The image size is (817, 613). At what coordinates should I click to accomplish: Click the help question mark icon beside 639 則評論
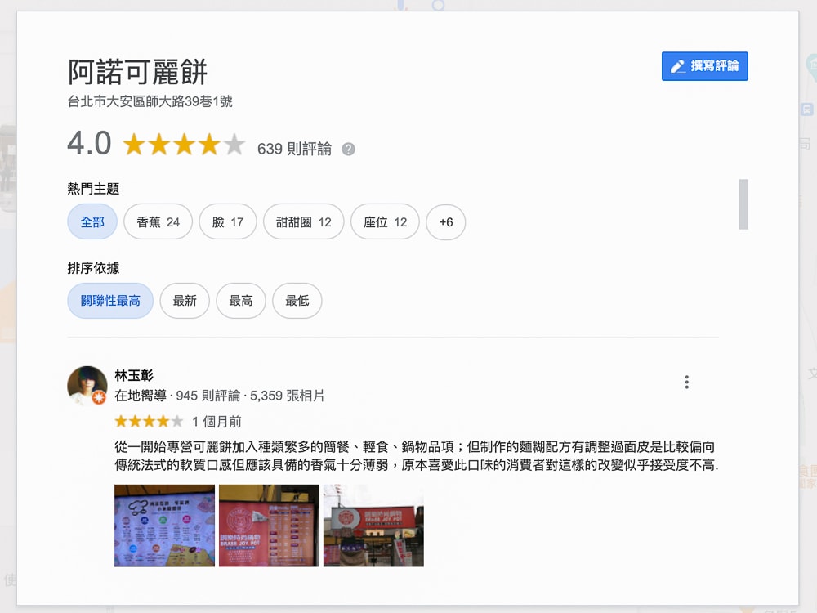click(348, 149)
